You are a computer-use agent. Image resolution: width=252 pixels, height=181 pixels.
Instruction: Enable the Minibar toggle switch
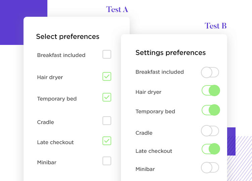click(x=210, y=167)
